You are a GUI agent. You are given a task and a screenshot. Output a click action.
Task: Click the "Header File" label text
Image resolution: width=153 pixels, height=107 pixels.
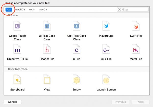47,59
